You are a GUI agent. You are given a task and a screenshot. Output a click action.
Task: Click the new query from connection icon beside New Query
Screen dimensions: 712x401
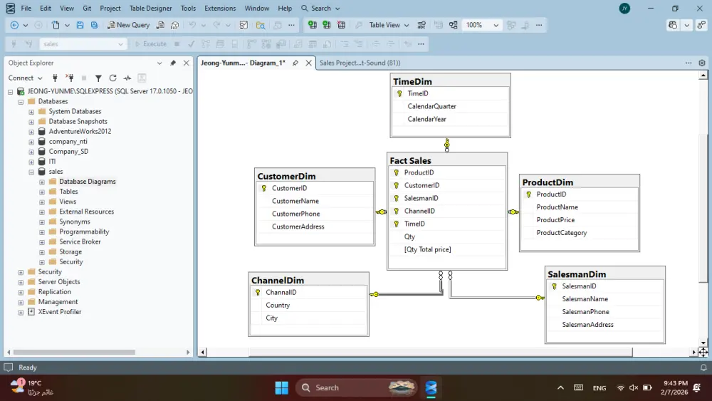160,25
